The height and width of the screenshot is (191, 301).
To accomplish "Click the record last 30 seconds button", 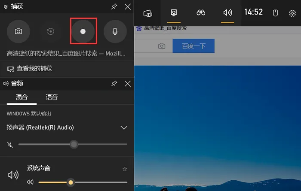I will pos(51,31).
